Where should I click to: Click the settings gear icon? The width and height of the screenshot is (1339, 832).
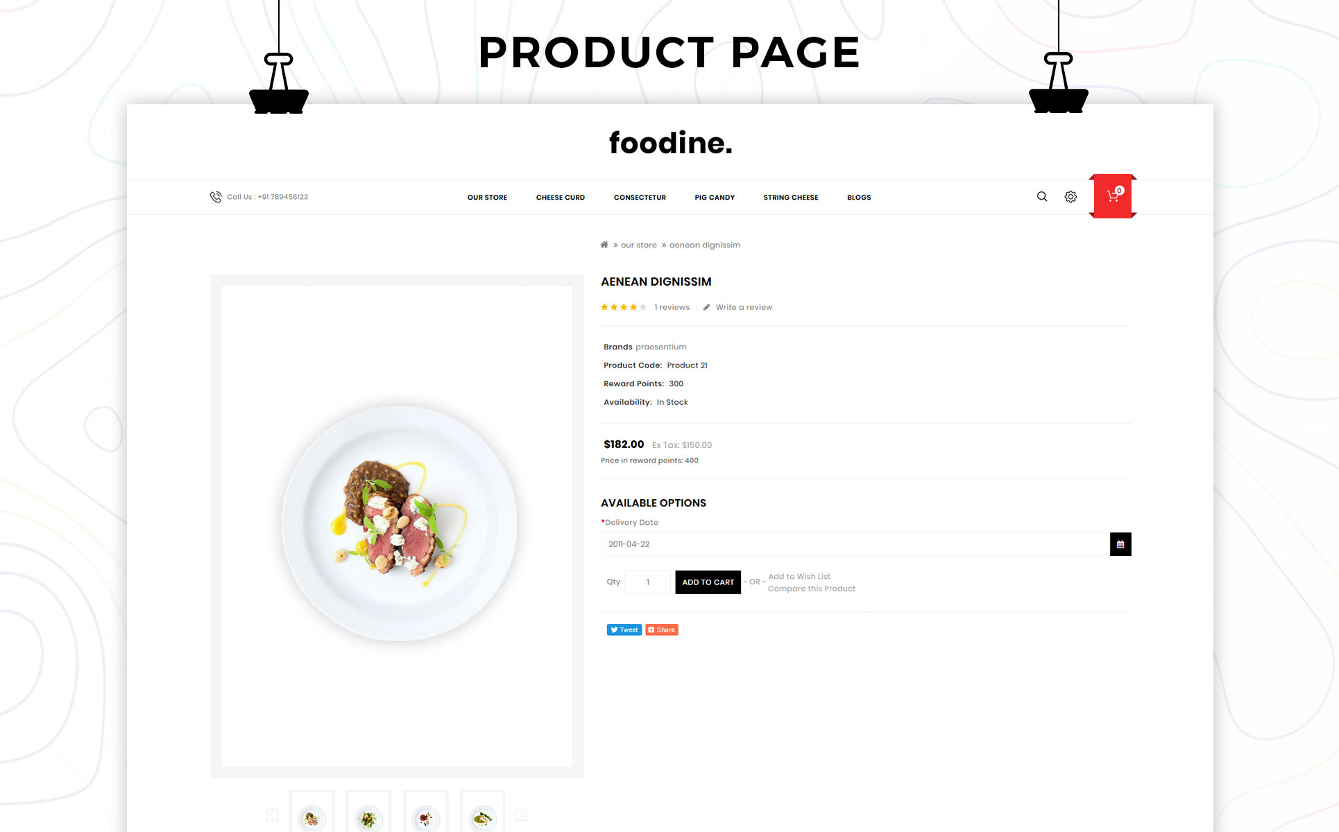click(x=1071, y=197)
